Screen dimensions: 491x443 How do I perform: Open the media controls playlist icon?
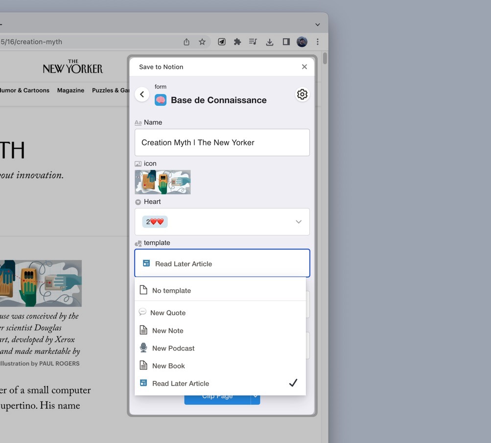253,42
